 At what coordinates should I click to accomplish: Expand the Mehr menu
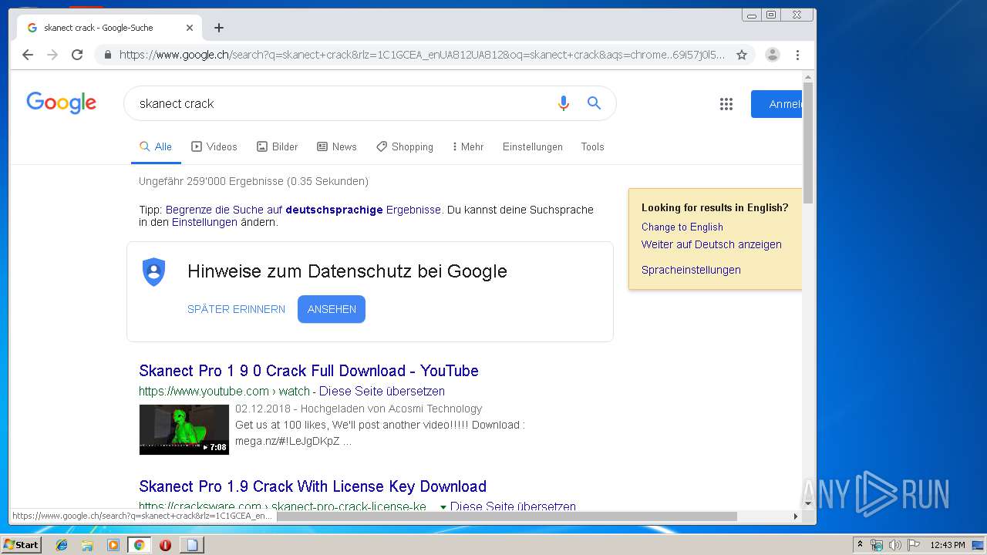pos(468,146)
